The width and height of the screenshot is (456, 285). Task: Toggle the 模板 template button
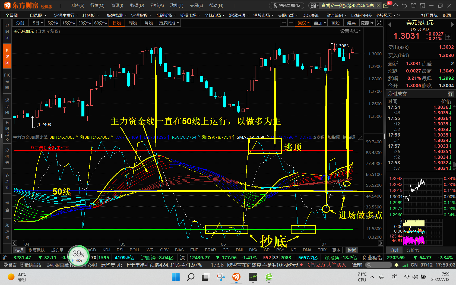[x=352, y=250]
